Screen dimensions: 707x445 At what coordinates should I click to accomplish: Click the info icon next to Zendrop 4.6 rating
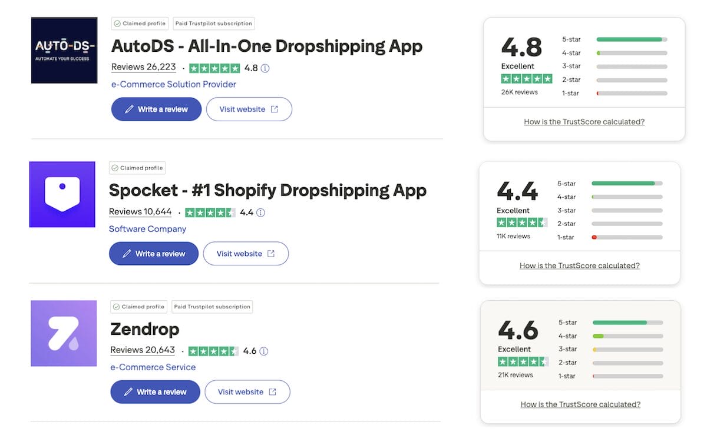point(263,351)
